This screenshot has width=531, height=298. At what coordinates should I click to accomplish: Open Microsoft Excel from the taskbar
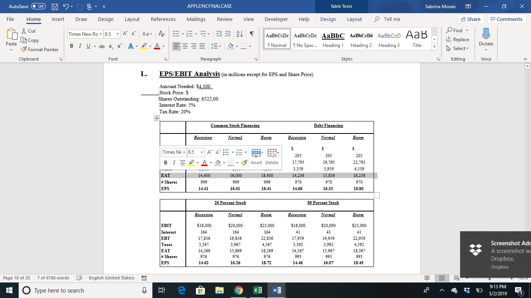point(258,290)
